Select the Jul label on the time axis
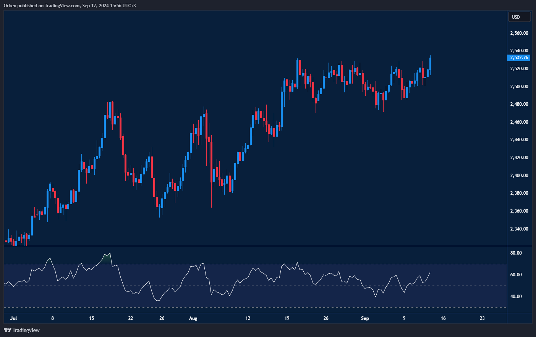Screen dimensions: 536x337 [14, 318]
